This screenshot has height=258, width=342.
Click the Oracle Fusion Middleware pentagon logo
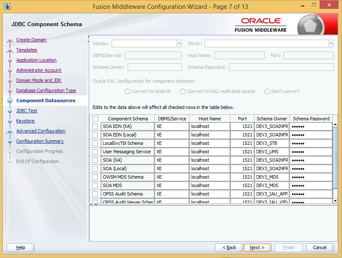[x=311, y=26]
